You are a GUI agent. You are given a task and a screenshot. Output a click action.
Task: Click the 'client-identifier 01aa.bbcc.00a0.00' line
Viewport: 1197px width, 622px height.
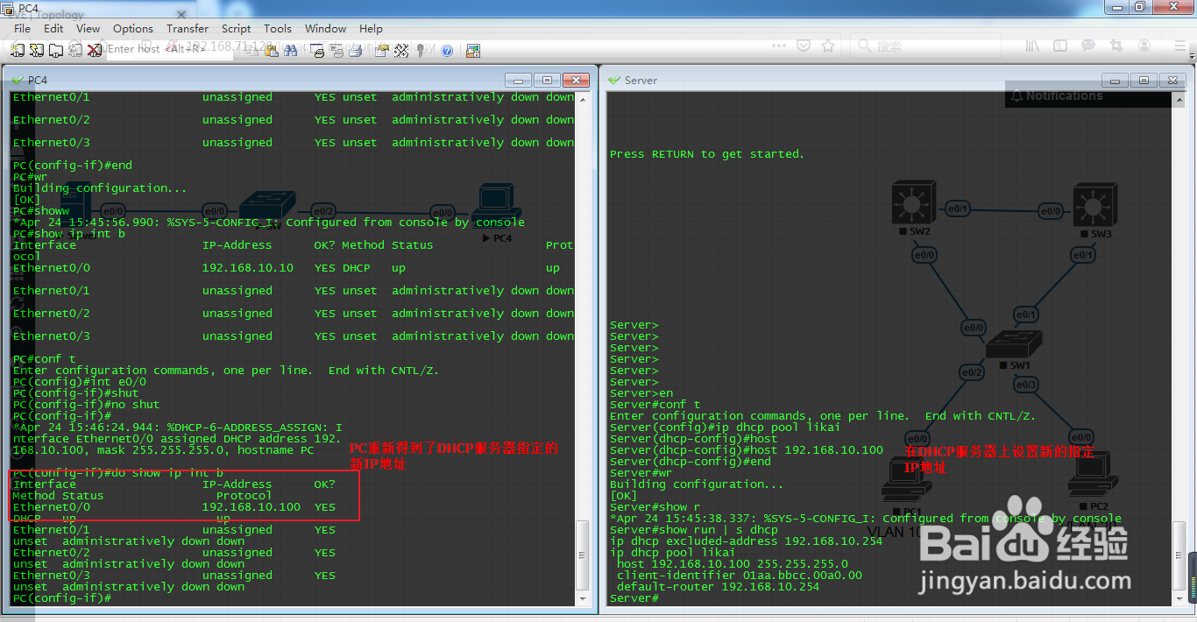coord(740,576)
